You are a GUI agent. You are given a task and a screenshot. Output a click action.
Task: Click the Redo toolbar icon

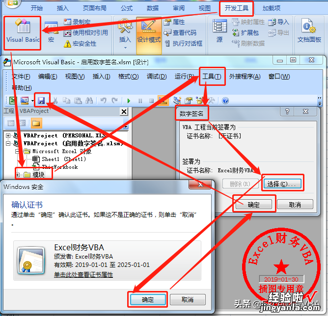pos(114,101)
